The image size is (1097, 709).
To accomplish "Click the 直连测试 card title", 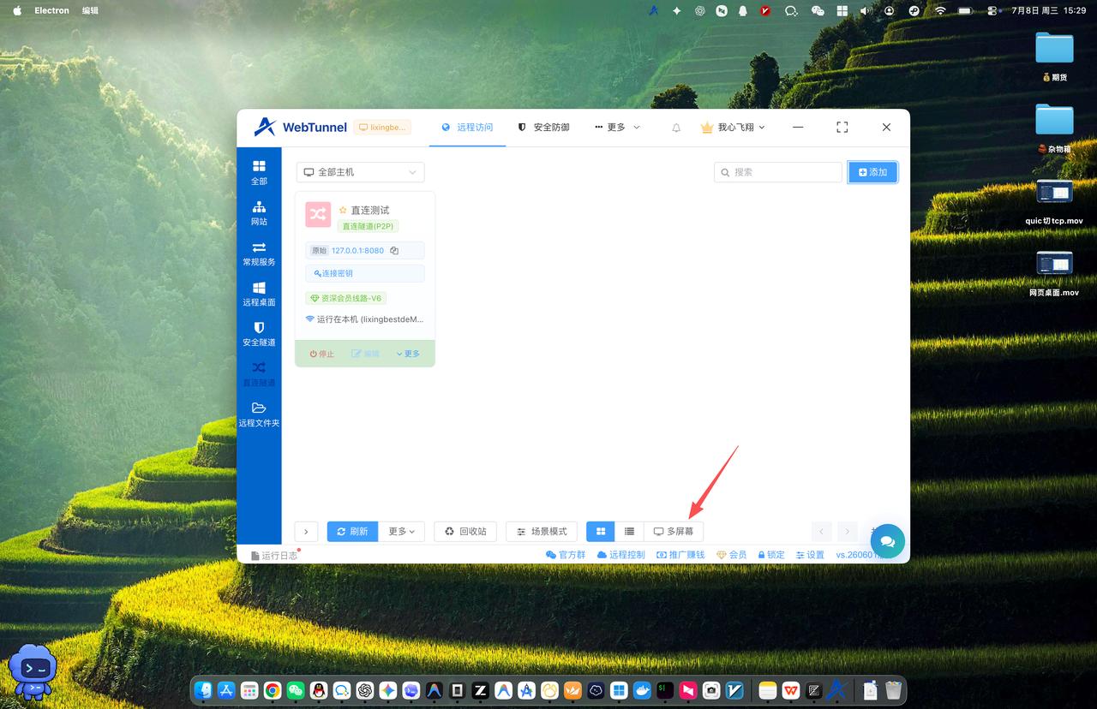I will tap(370, 210).
